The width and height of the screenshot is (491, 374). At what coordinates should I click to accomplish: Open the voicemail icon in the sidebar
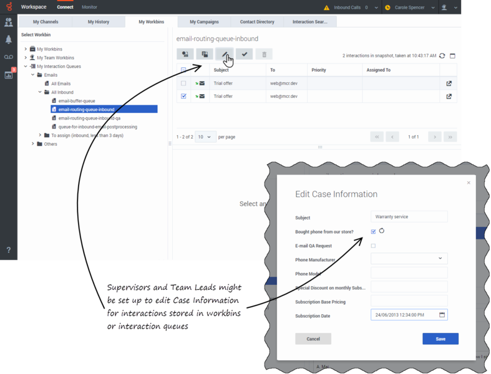pyautogui.click(x=9, y=57)
